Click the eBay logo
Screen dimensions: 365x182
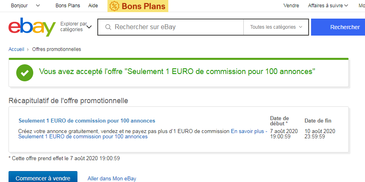32,27
